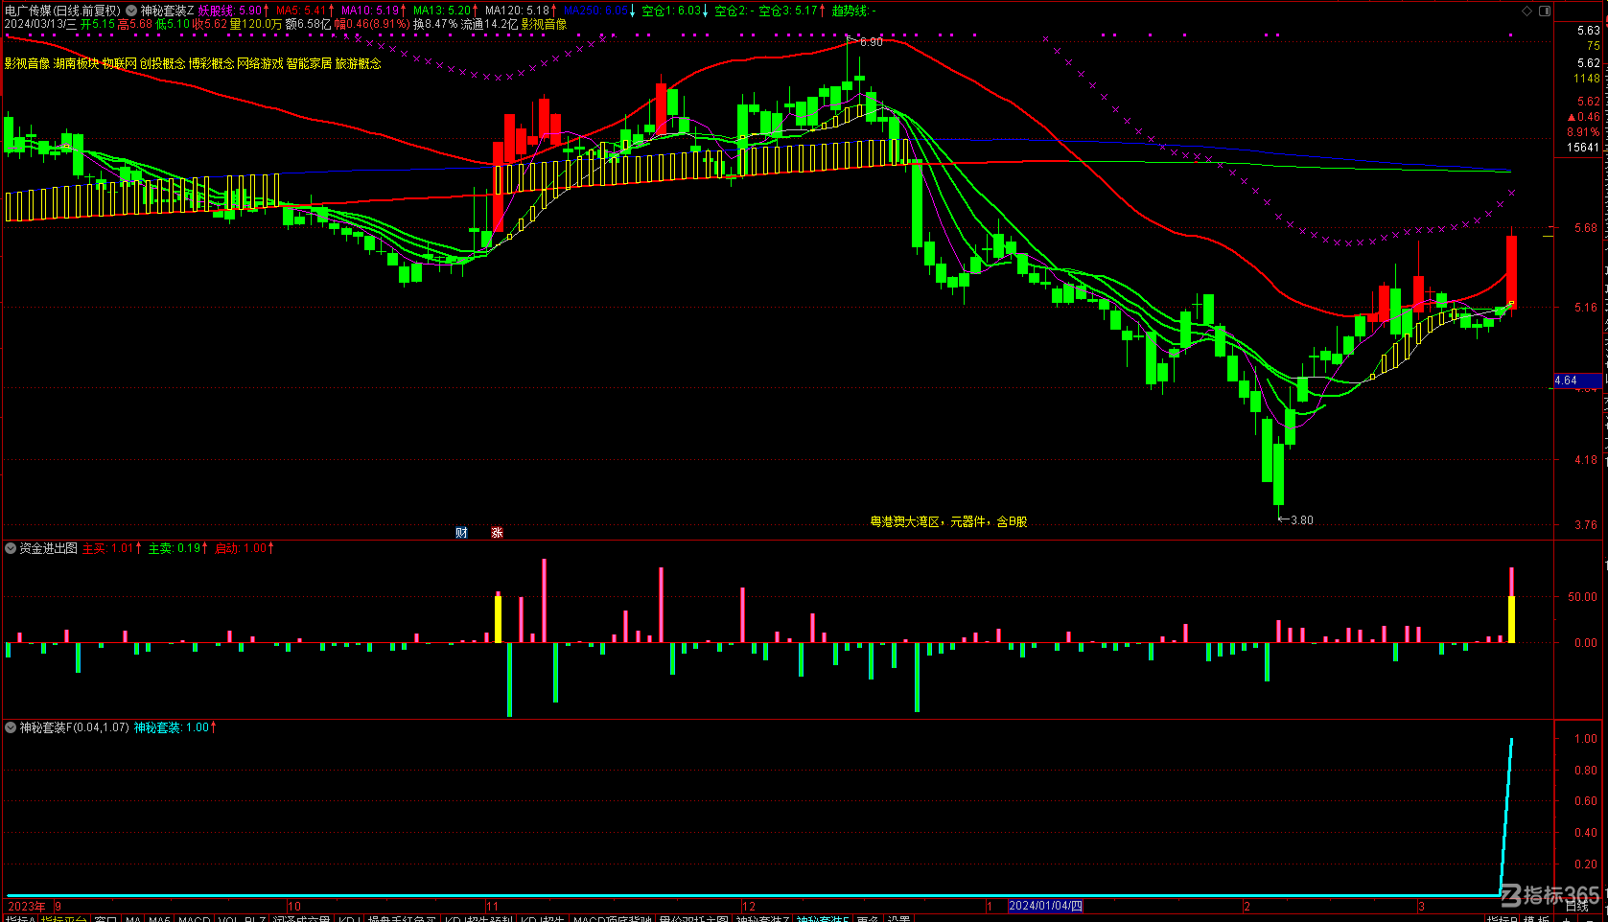Viewport: 1608px width, 922px height.
Task: Click the panel layout icon at top right
Action: tap(1545, 11)
